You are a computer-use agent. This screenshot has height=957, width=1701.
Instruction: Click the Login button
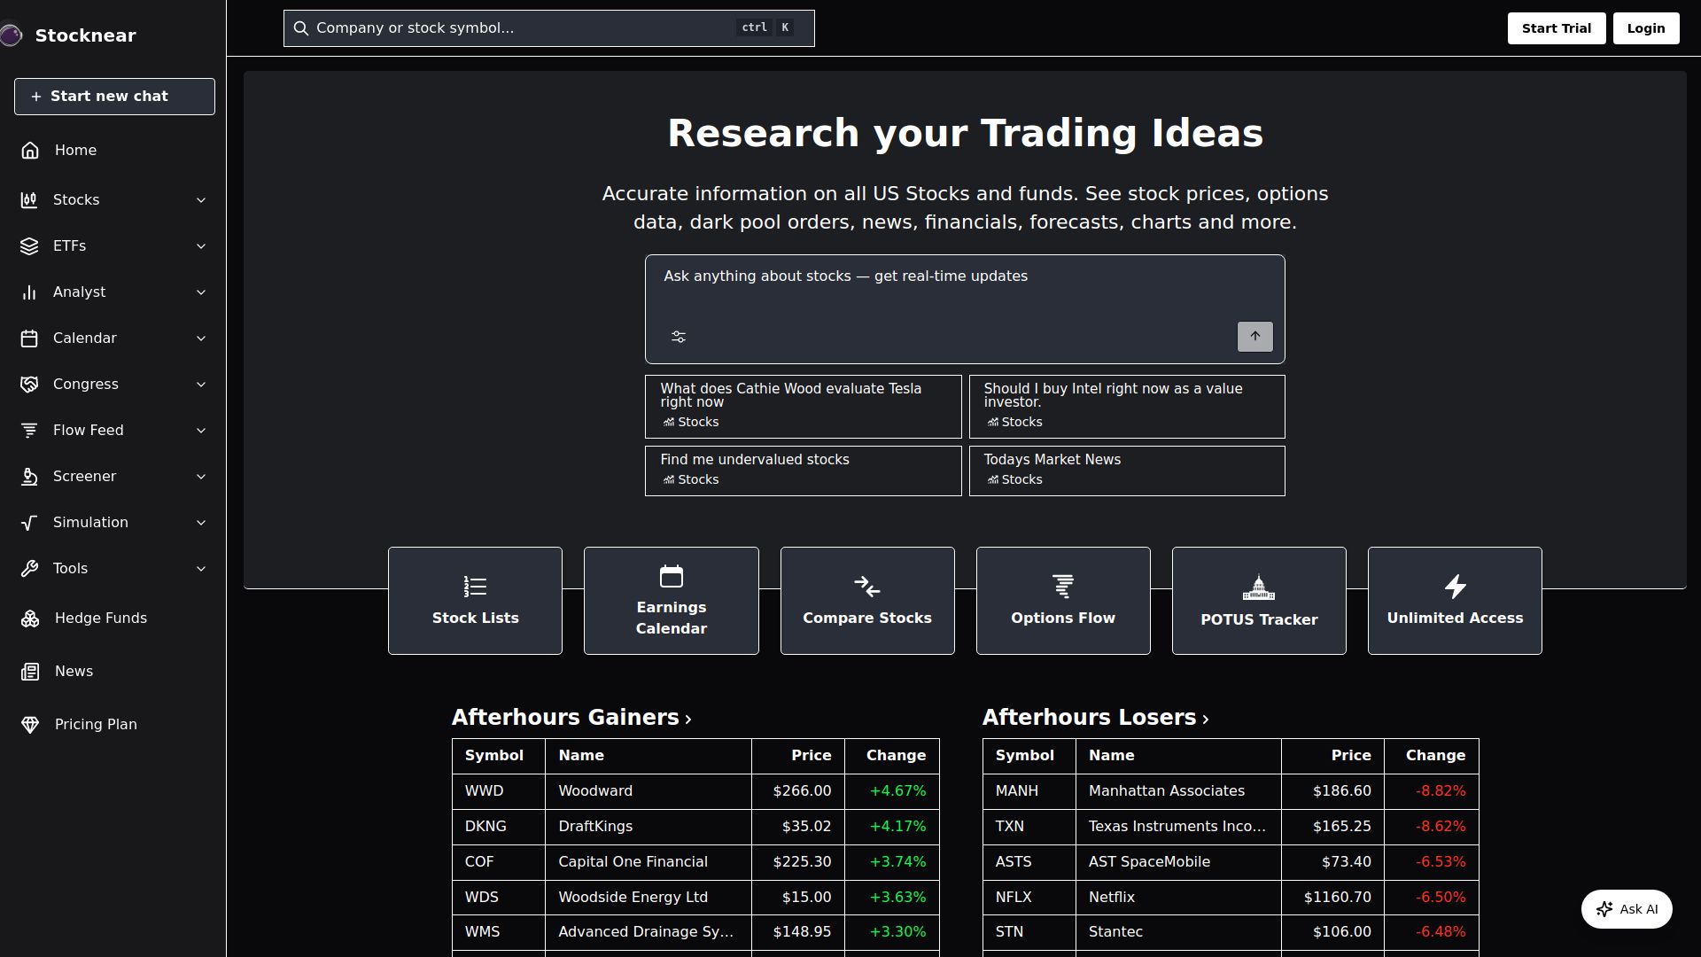1645,28
